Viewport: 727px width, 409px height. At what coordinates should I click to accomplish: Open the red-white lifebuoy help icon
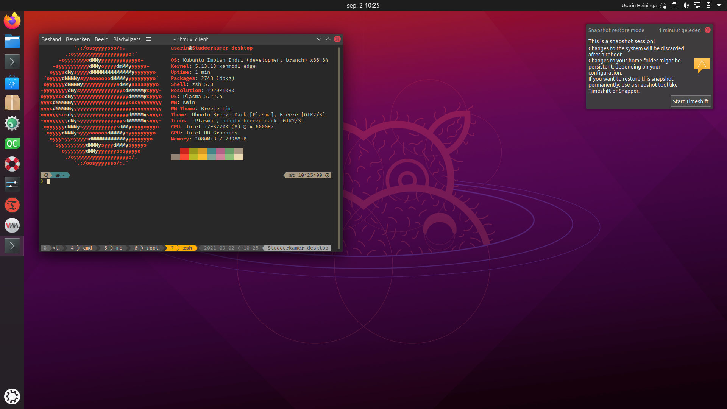click(x=12, y=164)
